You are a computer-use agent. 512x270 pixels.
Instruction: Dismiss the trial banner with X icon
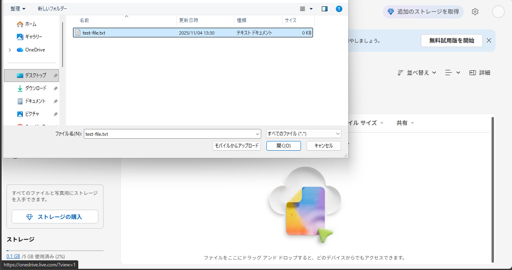click(489, 41)
